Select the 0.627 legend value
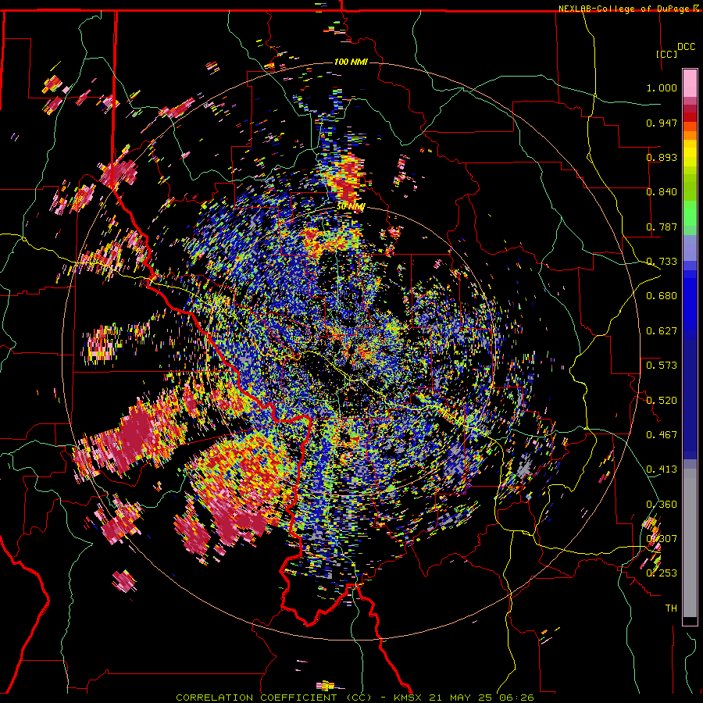 (662, 331)
